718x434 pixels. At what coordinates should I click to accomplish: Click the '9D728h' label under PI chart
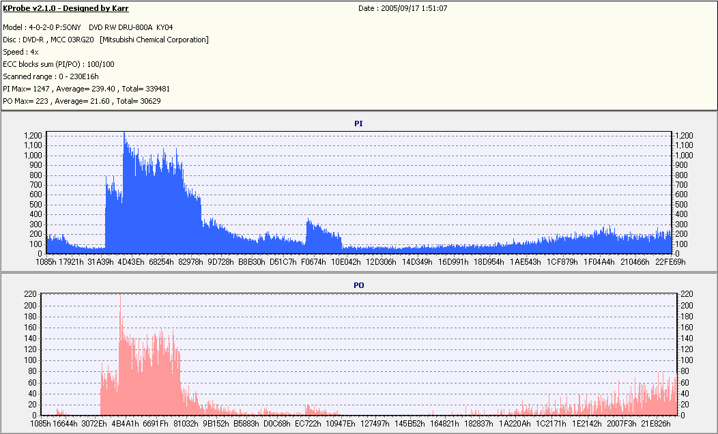tap(220, 262)
